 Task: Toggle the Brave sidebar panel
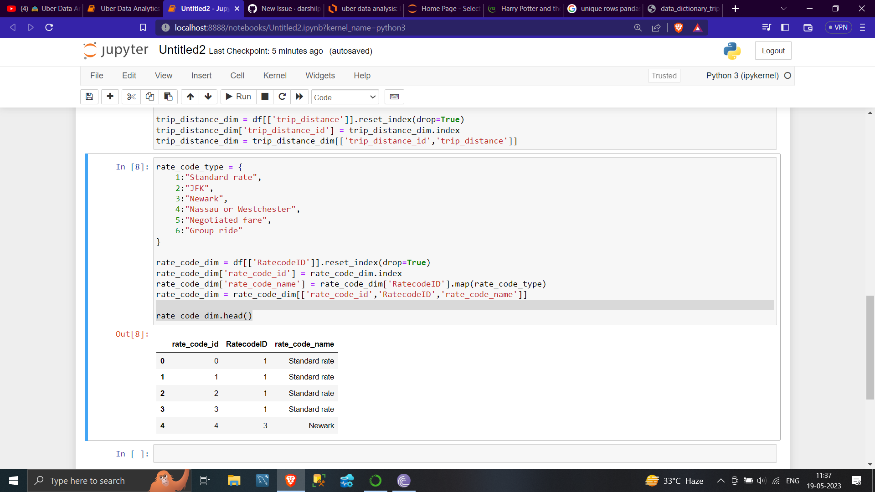tap(785, 27)
